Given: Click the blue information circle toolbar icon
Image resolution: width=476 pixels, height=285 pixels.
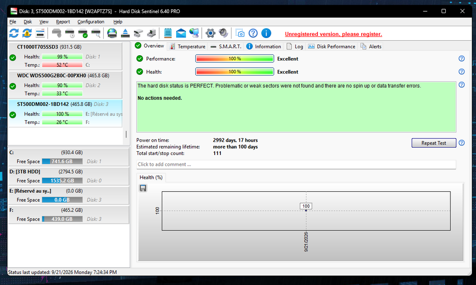Looking at the screenshot, I should 266,33.
